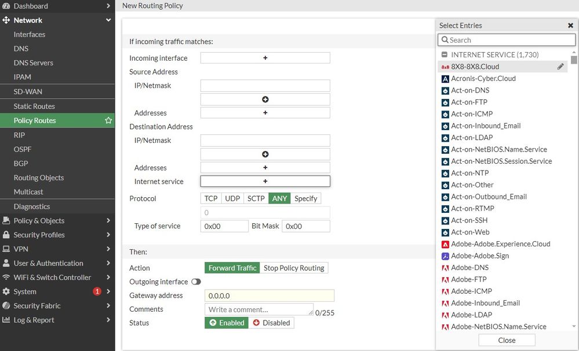Click the Adobe-Adobe.Sign service icon
The height and width of the screenshot is (351, 579).
tap(445, 256)
